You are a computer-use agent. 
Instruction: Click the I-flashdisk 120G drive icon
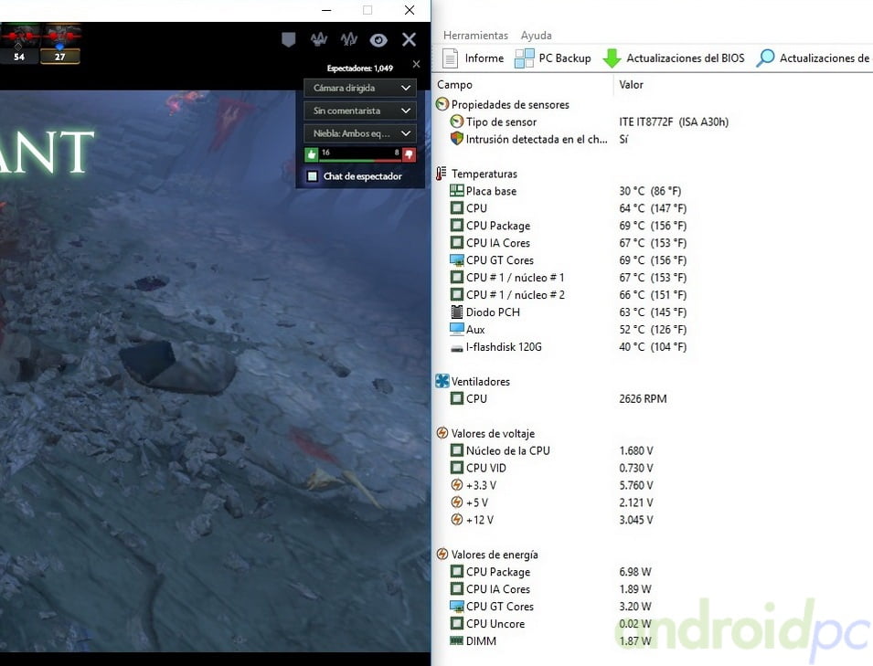click(x=456, y=348)
